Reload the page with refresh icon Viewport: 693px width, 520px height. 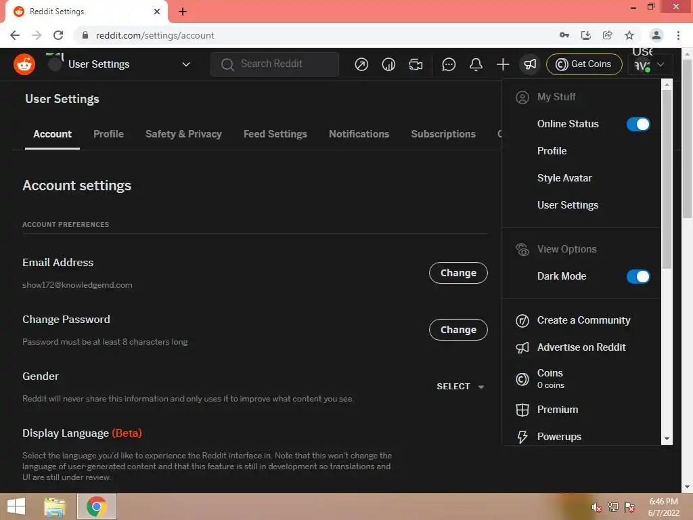pos(58,35)
